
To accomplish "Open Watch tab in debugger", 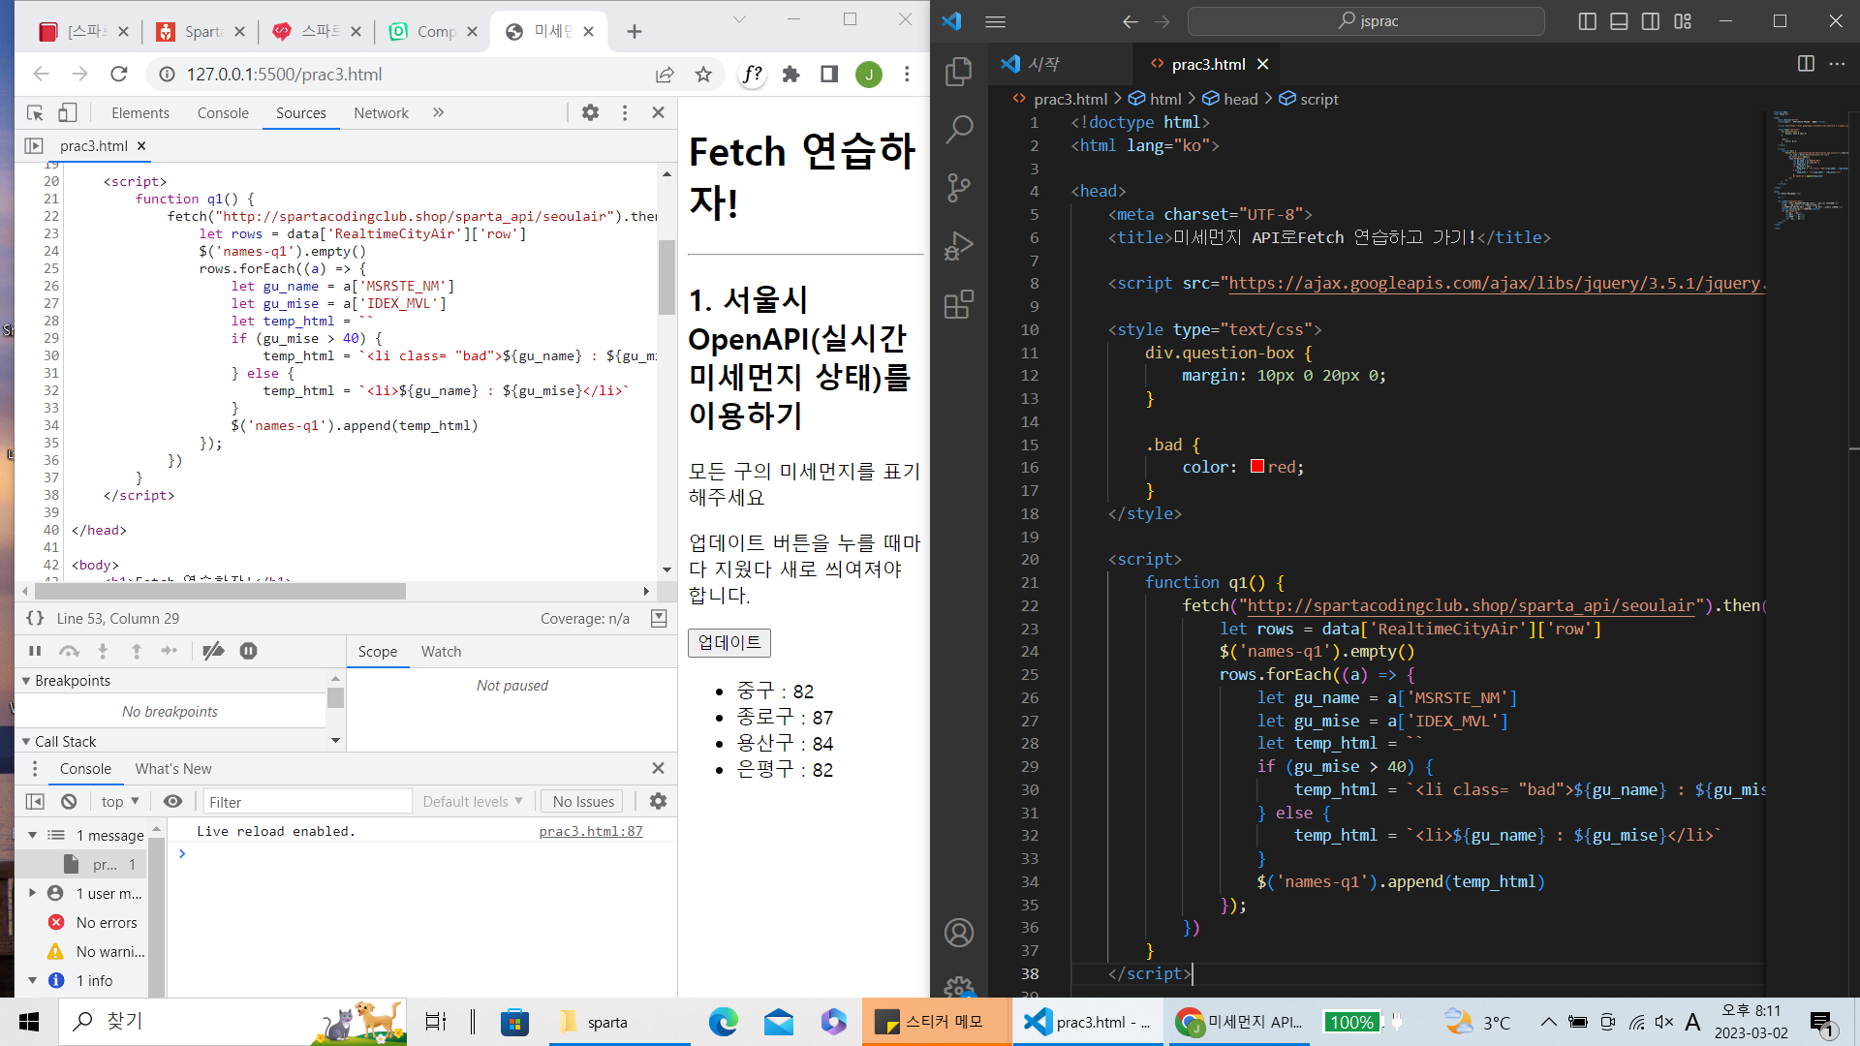I will 441,652.
